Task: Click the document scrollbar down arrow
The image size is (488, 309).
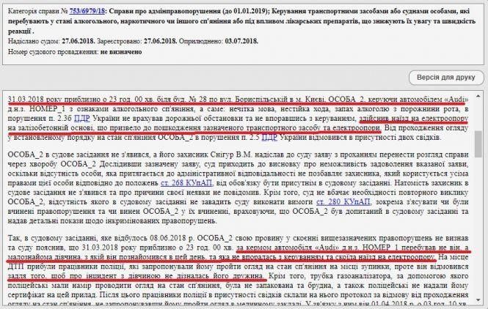Action: 478,300
